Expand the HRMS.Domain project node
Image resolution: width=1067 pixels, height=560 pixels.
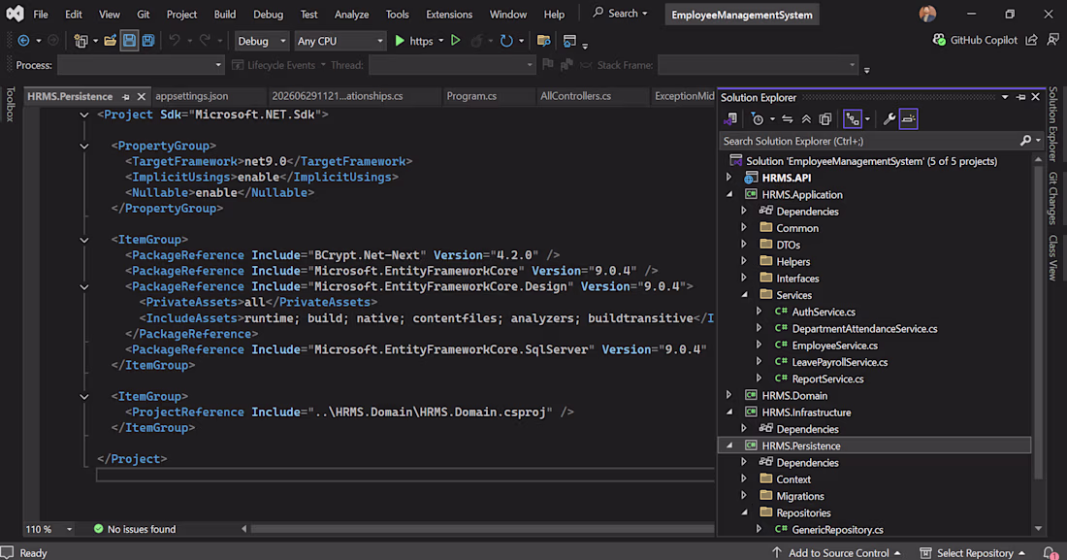pos(728,395)
